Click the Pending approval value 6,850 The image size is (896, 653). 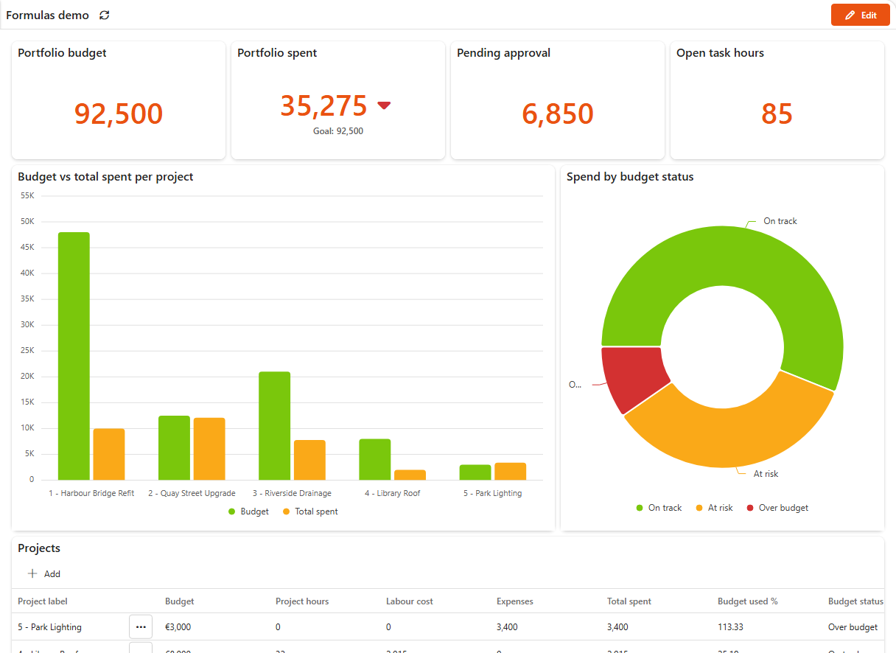[558, 114]
